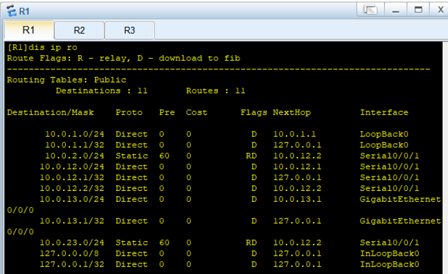The width and height of the screenshot is (448, 274).
Task: Click InLoopBack0 interface in 127.0.0.0/8 row
Action: tap(389, 254)
